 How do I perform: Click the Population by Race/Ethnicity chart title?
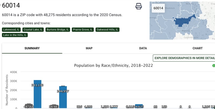click(113, 66)
